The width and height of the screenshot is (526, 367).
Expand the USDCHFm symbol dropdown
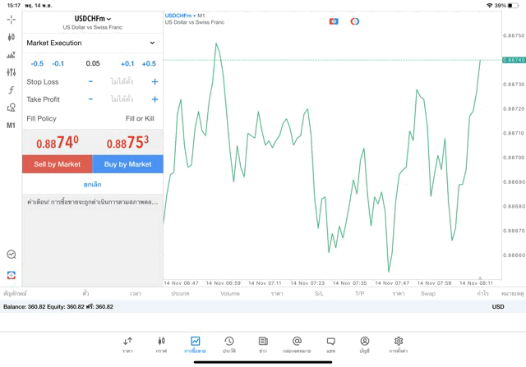[93, 18]
